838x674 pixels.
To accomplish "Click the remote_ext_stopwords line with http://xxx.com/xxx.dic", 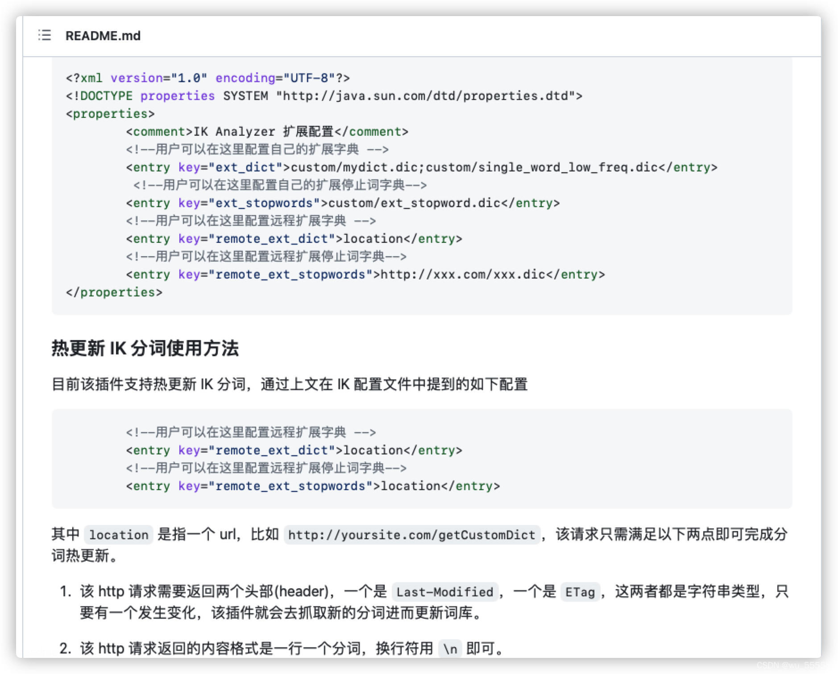I will (x=365, y=275).
